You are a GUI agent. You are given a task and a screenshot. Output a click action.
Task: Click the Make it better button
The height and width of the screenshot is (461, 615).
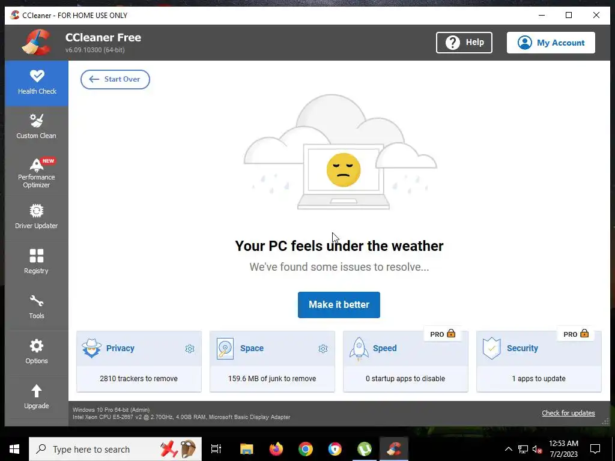(339, 304)
